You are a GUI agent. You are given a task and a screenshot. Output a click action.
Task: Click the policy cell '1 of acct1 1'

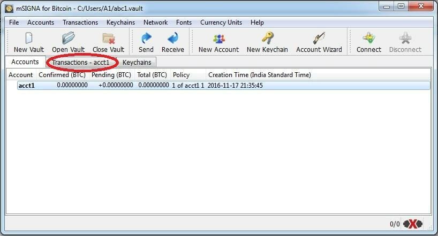188,86
